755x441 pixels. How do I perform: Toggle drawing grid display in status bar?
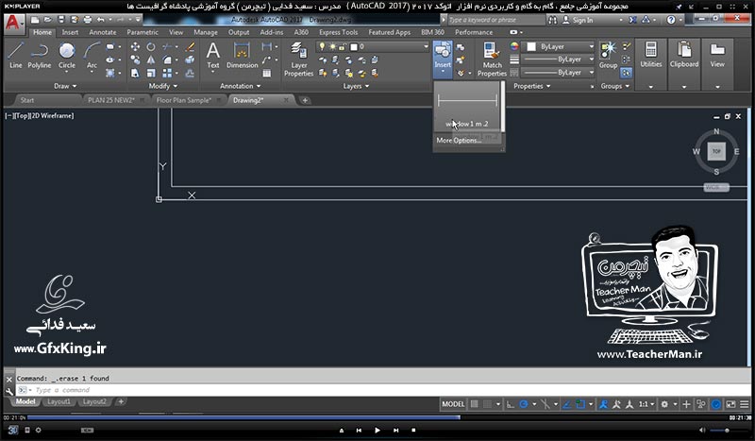pos(475,404)
